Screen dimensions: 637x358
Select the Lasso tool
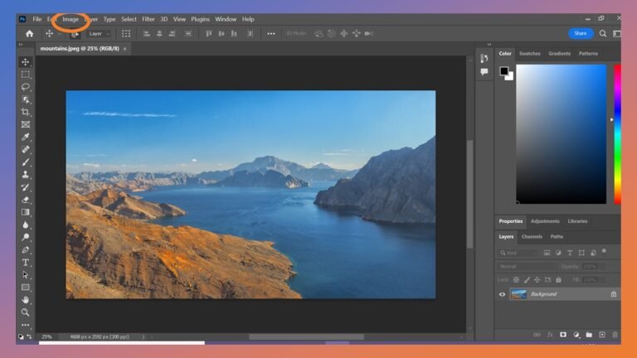25,87
